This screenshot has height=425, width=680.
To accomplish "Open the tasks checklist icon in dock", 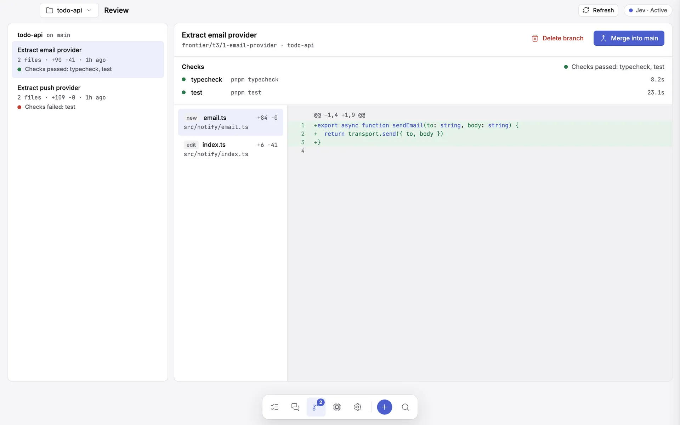I will pos(274,407).
